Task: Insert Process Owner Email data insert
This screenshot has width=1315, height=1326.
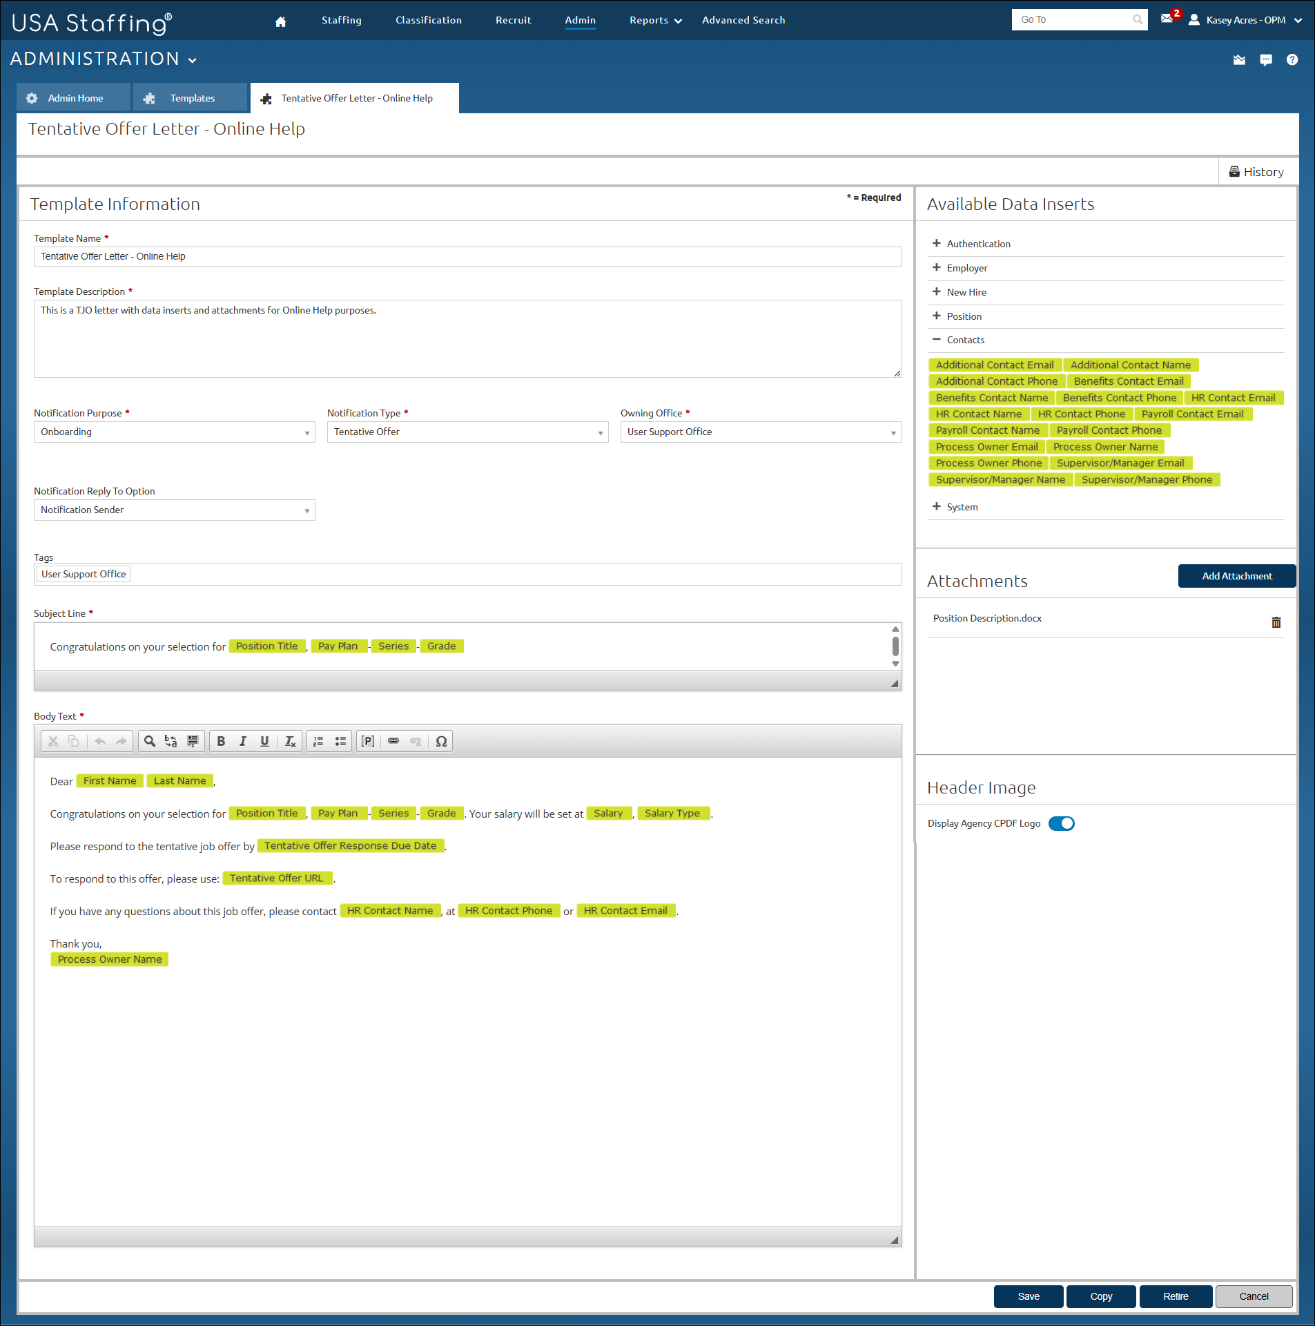Action: pos(986,447)
